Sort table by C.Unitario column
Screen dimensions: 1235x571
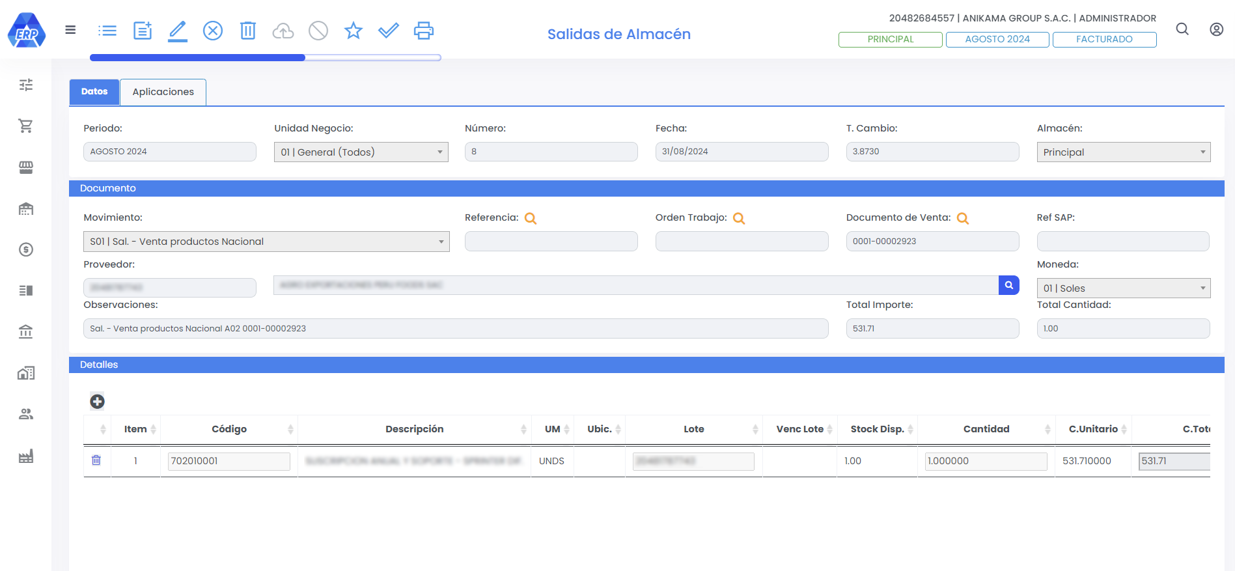tap(1093, 429)
